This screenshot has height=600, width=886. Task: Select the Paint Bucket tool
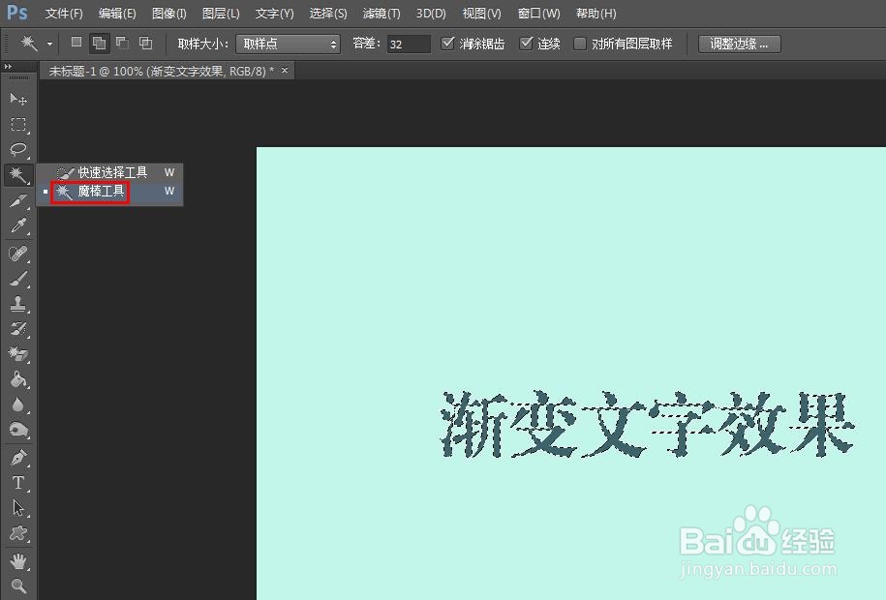[x=18, y=379]
